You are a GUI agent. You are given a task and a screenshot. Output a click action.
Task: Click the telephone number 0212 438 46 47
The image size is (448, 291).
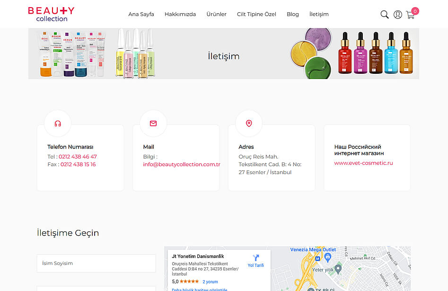point(78,157)
